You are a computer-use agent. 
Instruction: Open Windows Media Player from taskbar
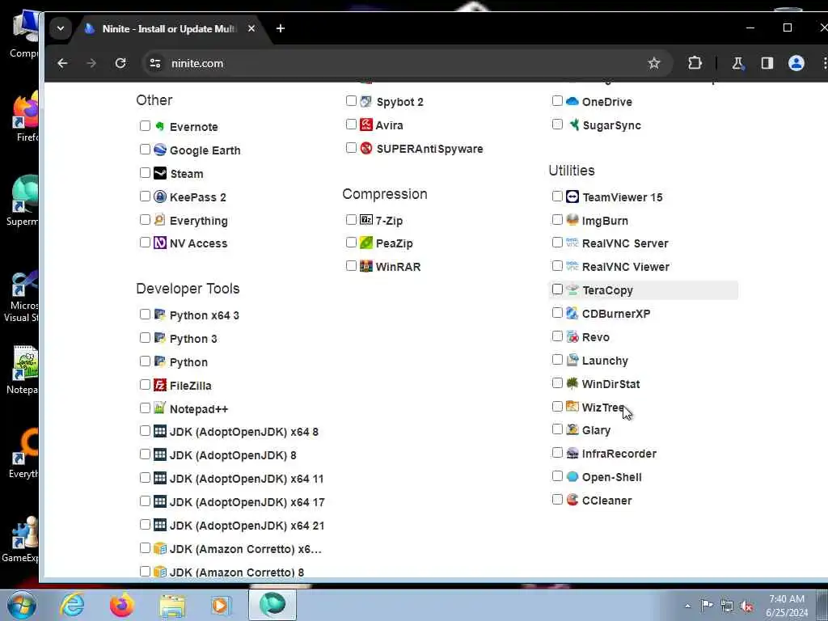point(221,605)
